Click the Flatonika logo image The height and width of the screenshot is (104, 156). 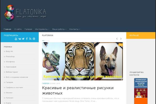click(25, 13)
